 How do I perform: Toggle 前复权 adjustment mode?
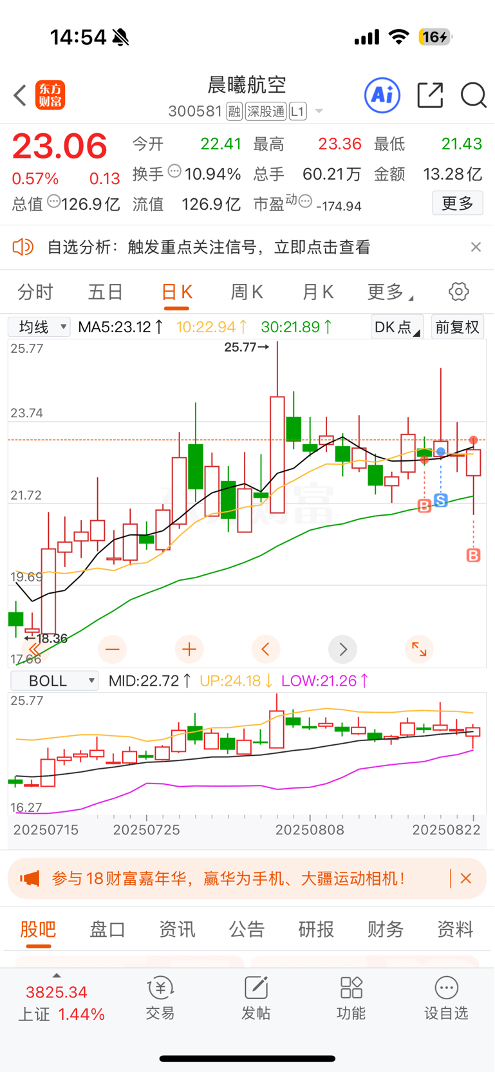457,327
